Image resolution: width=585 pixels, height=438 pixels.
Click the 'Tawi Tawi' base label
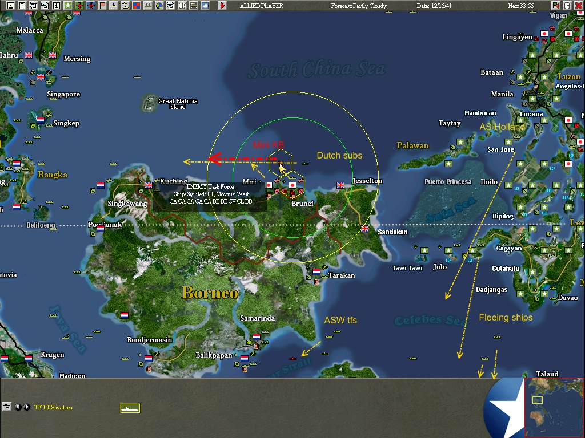pyautogui.click(x=407, y=268)
